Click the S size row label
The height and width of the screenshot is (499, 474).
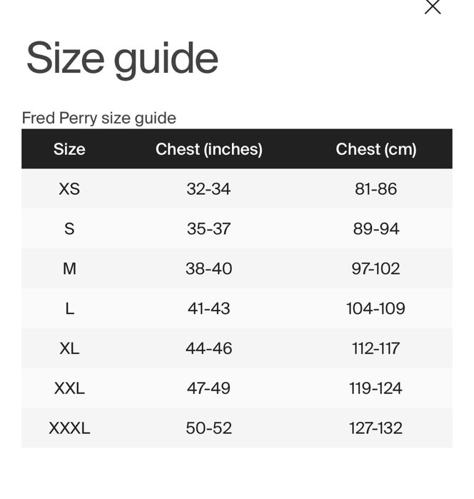click(x=69, y=228)
